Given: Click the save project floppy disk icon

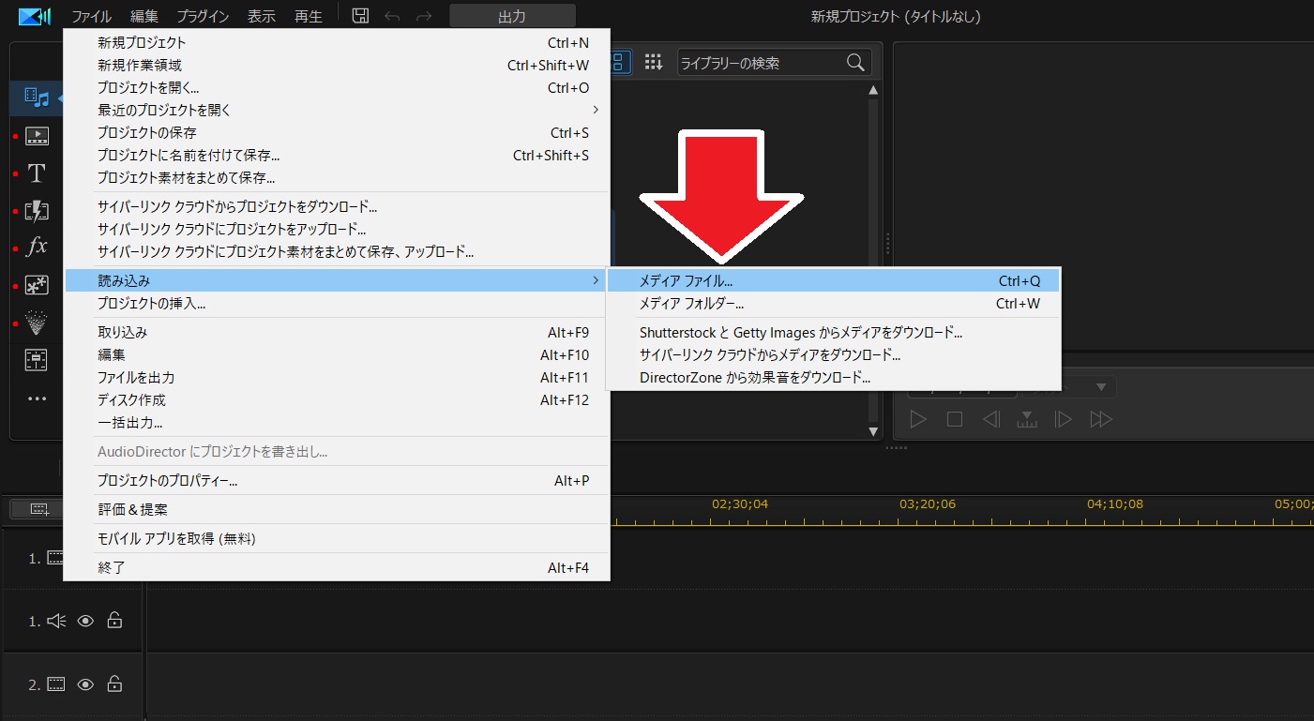Looking at the screenshot, I should (359, 16).
